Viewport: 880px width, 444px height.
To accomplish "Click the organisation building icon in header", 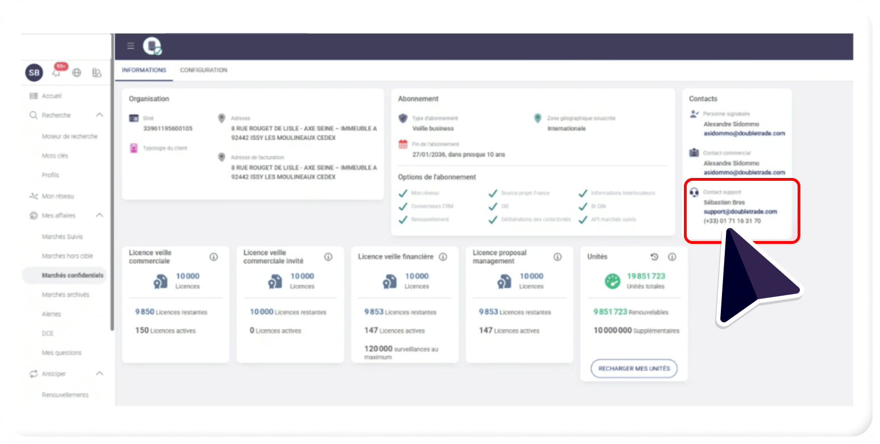I will 152,46.
